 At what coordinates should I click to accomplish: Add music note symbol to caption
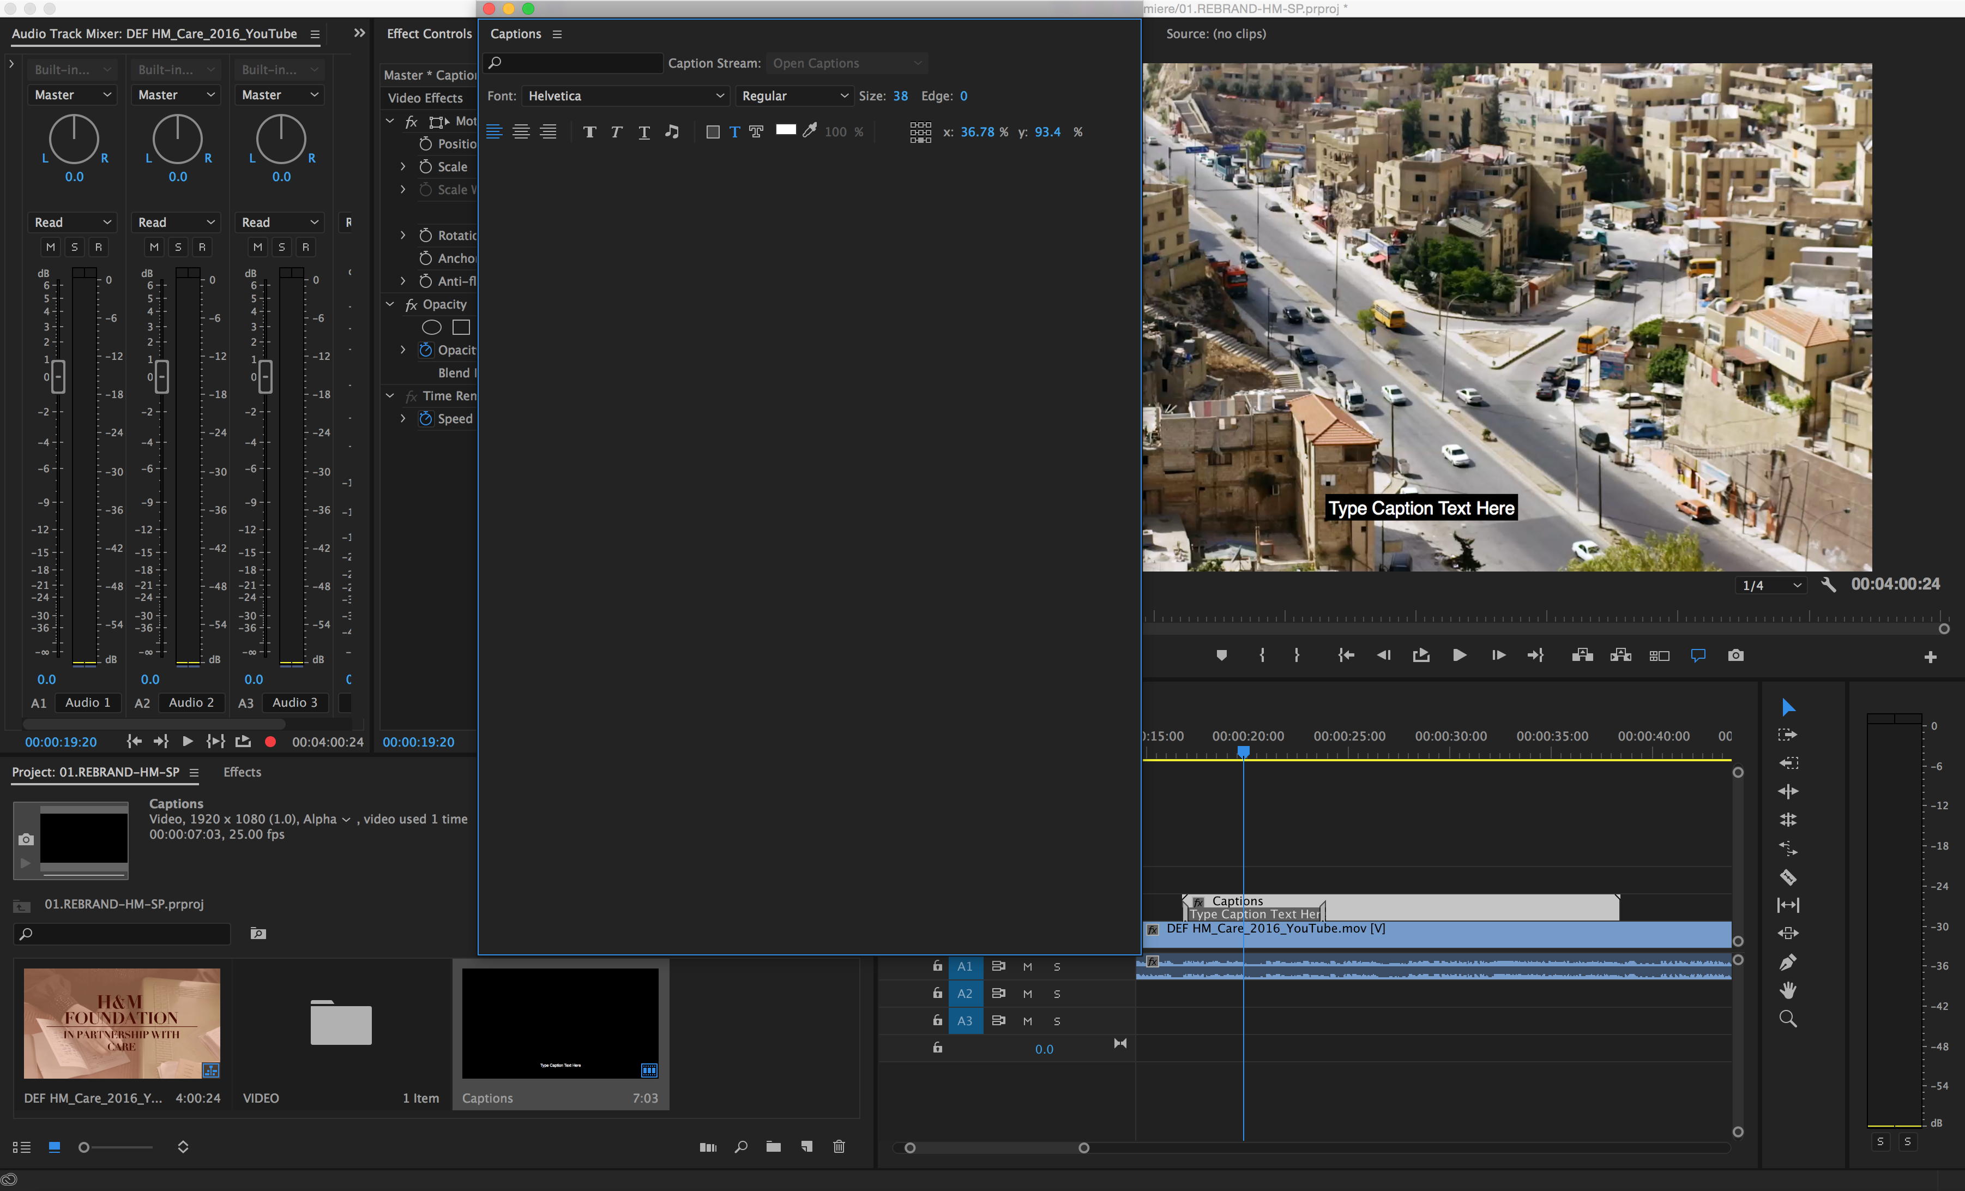coord(672,131)
